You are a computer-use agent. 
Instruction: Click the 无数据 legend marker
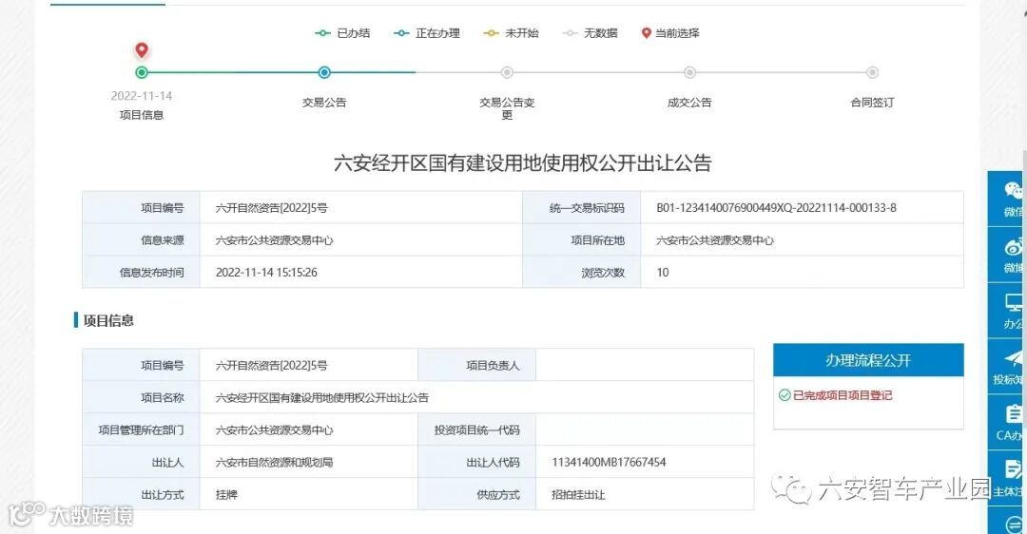[571, 33]
